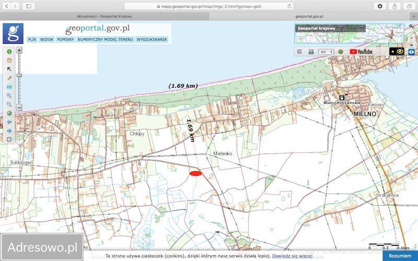Toggle the blue eye accessibility view
The width and height of the screenshot is (418, 261).
[412, 52]
